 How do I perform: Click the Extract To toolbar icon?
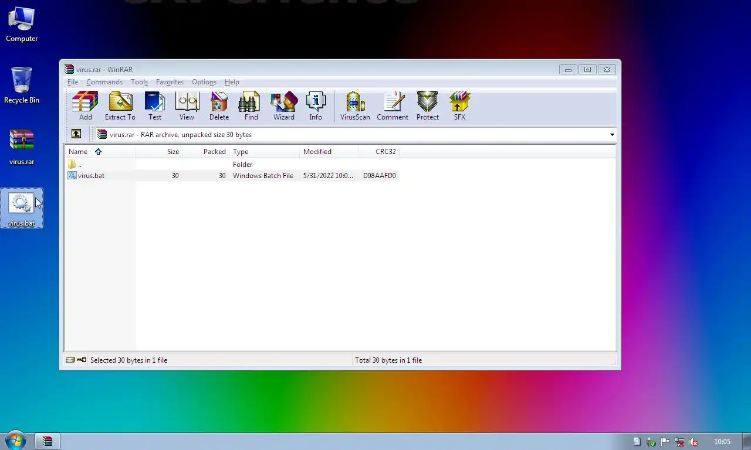(x=120, y=106)
